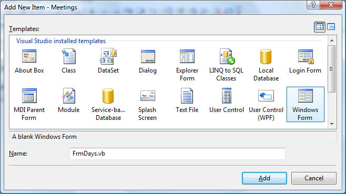This screenshot has height=194, width=346.
Task: Choose the Explorer Form template icon
Action: pyautogui.click(x=187, y=56)
